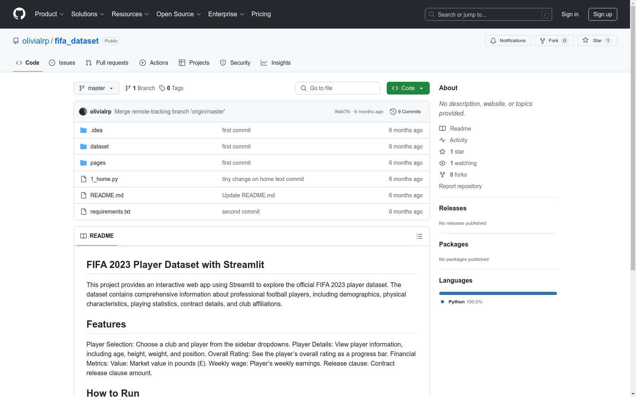Focus the Go to file input
The image size is (636, 397).
coord(338,88)
